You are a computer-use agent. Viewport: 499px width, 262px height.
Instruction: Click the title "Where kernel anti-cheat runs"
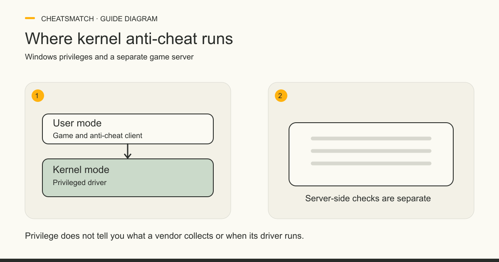point(129,39)
